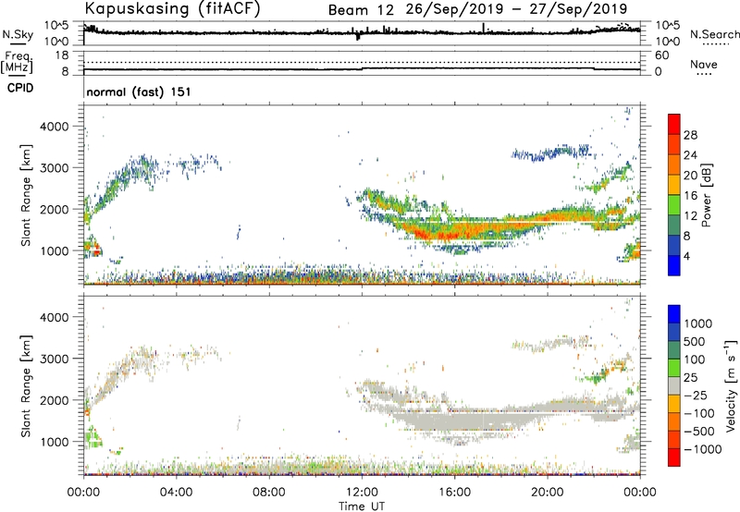Click the 'Freq. [MHz]' axis label
The width and height of the screenshot is (740, 512).
(x=17, y=63)
